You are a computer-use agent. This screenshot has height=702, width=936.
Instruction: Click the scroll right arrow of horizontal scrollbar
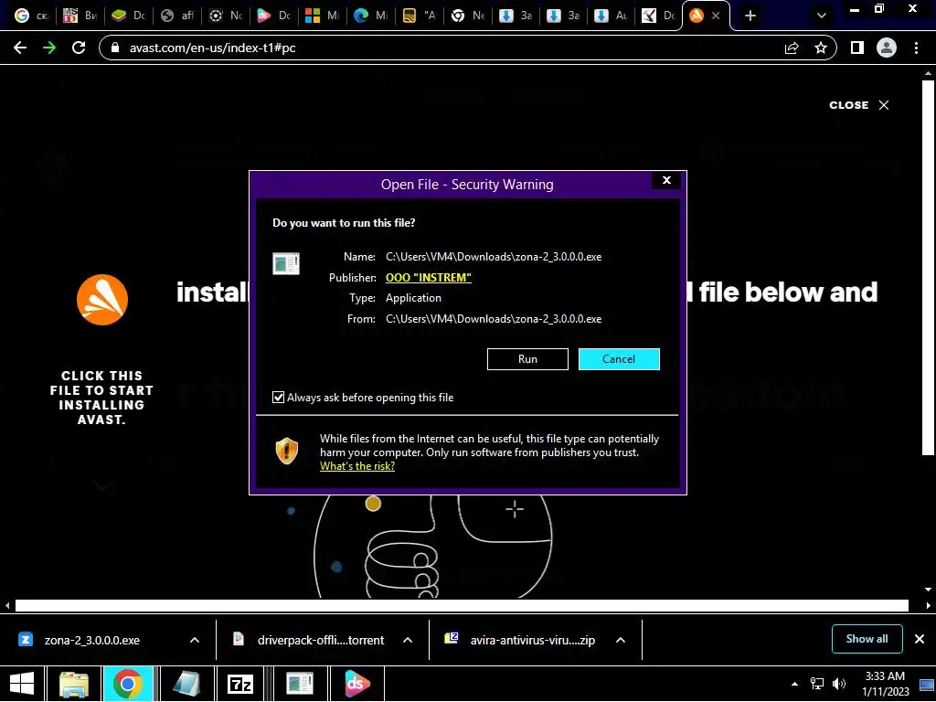929,606
